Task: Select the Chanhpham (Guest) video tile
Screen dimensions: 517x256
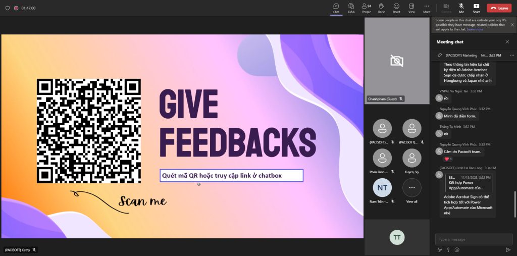Action: coord(397,61)
